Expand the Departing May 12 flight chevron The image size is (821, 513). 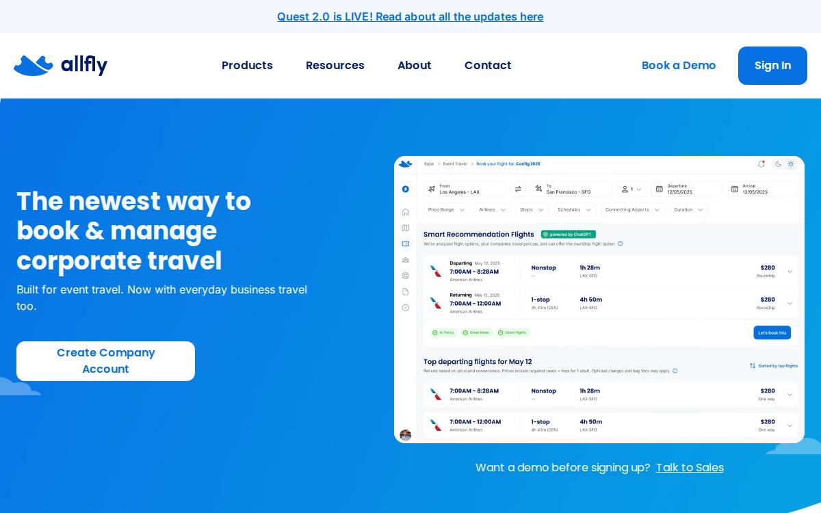pyautogui.click(x=790, y=272)
